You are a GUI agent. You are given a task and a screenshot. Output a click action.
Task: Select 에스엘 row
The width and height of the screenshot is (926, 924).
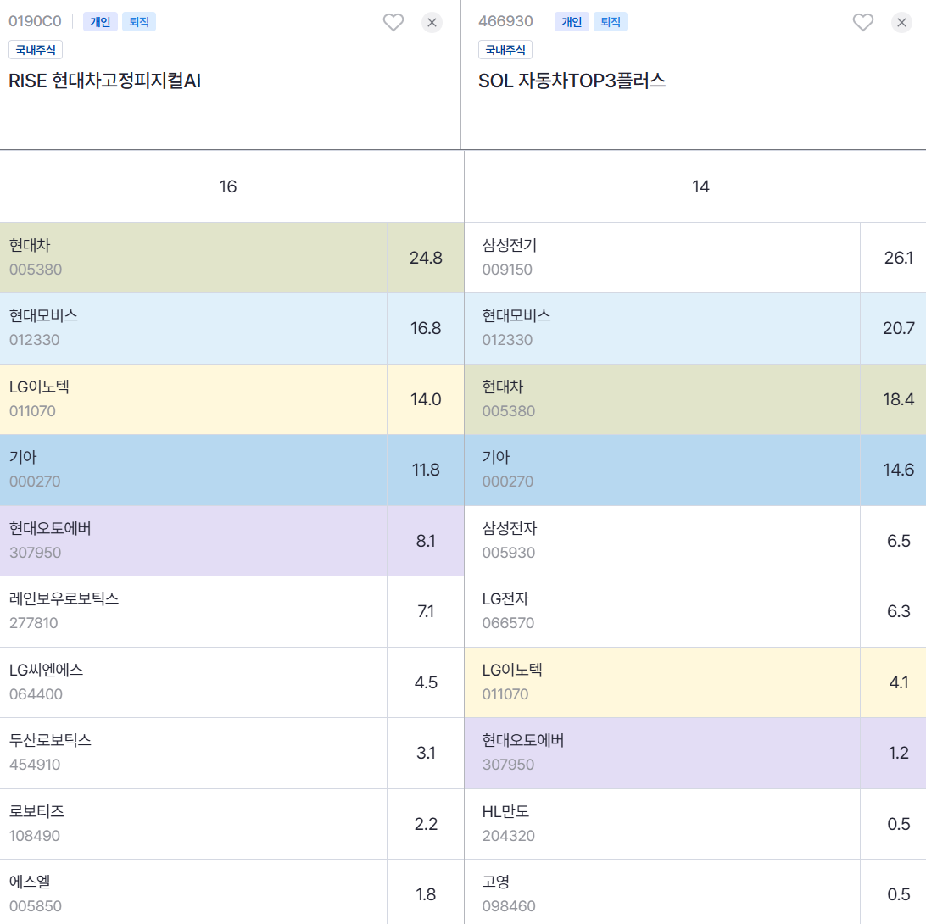[x=232, y=892]
